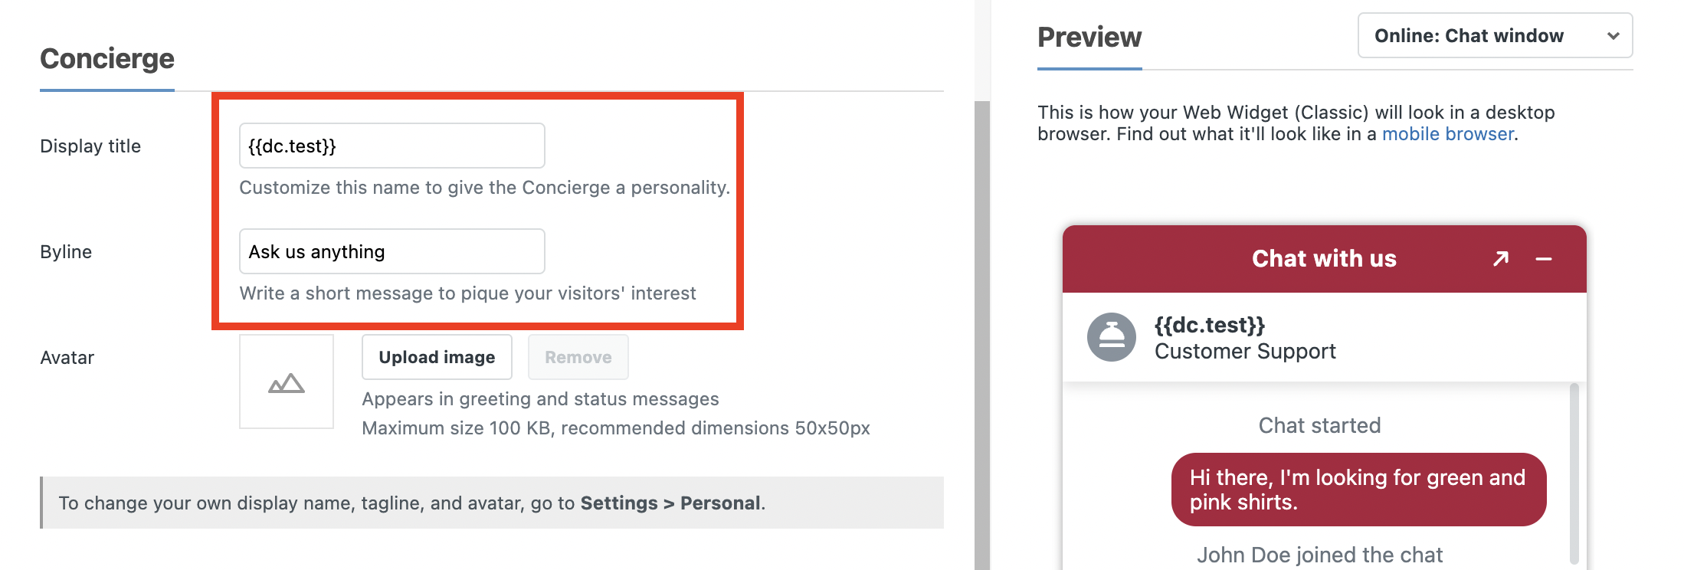The image size is (1684, 570).
Task: Click the {{dc.test}} title in chat preview
Action: click(x=1209, y=325)
